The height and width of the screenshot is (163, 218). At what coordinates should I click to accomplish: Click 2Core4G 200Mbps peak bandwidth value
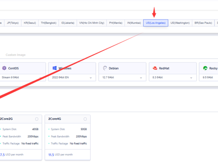pos(81,137)
